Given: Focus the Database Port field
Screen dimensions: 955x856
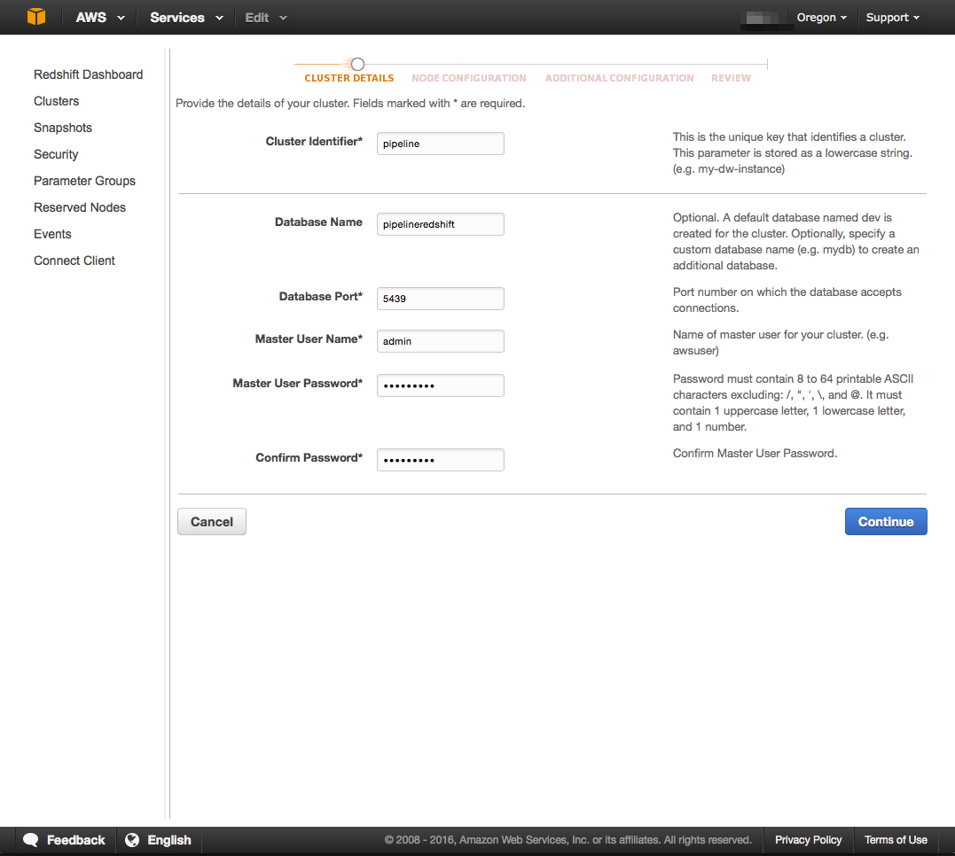Looking at the screenshot, I should pyautogui.click(x=441, y=299).
